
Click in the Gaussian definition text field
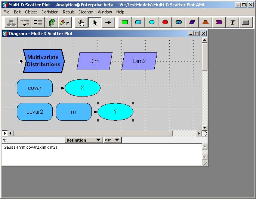tap(102, 155)
